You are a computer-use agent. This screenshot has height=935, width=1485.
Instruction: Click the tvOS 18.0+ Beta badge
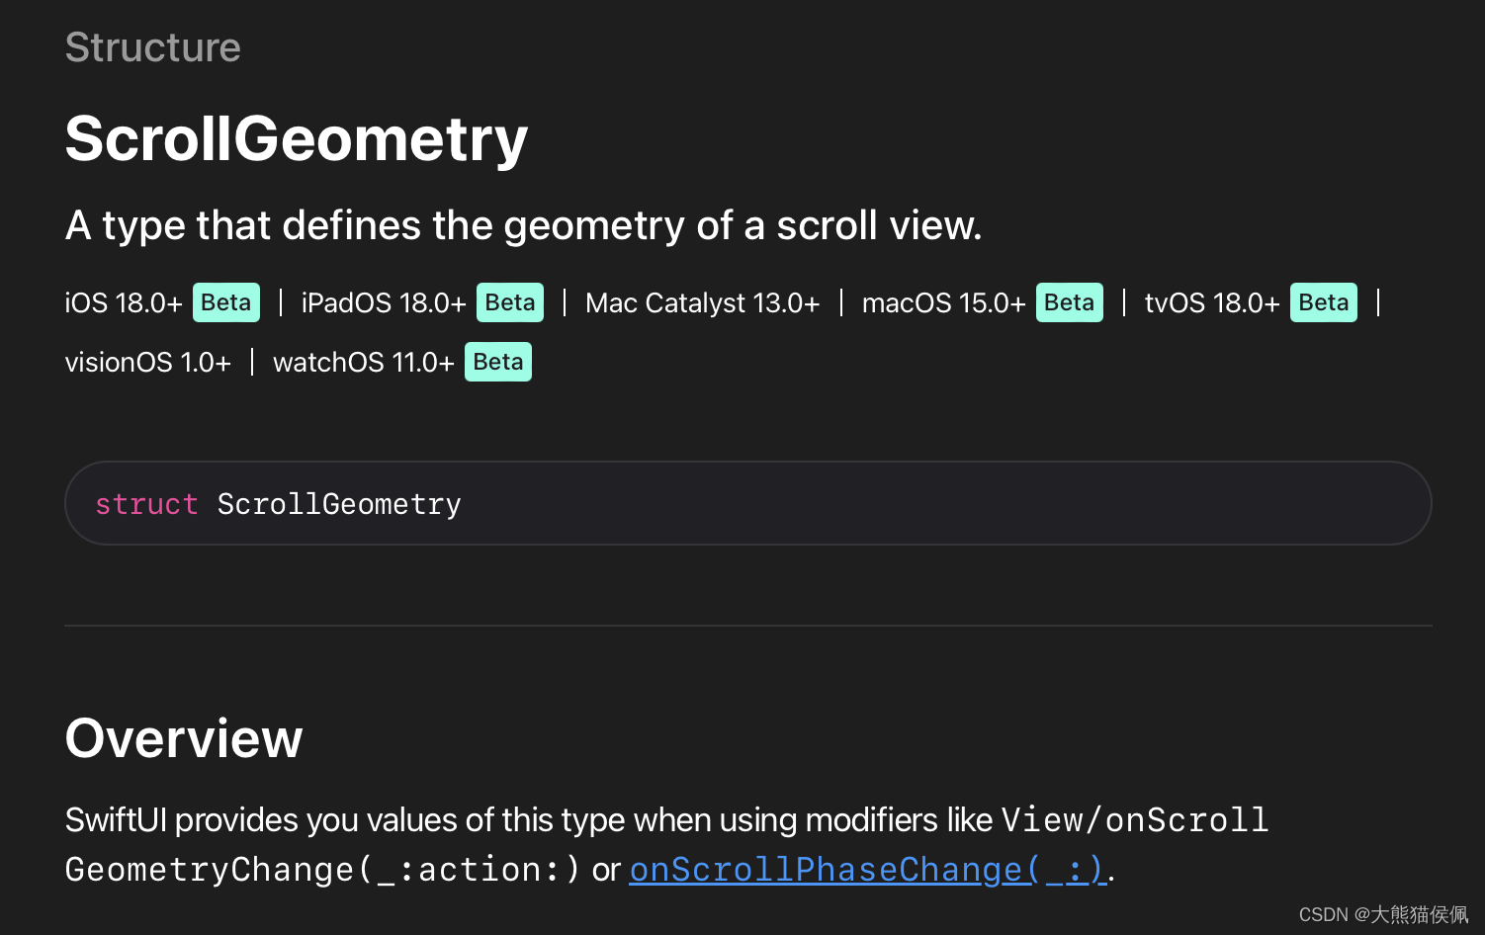1324,302
